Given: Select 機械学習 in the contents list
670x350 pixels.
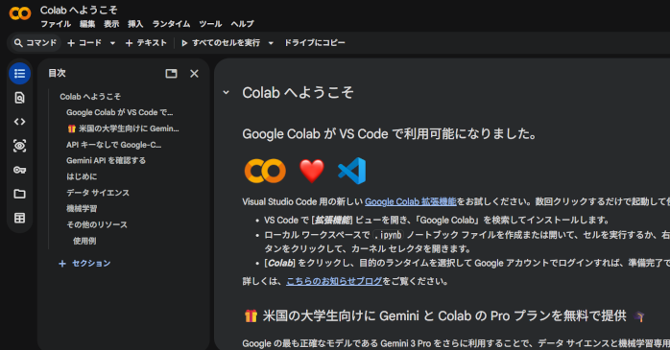Looking at the screenshot, I should tap(82, 209).
